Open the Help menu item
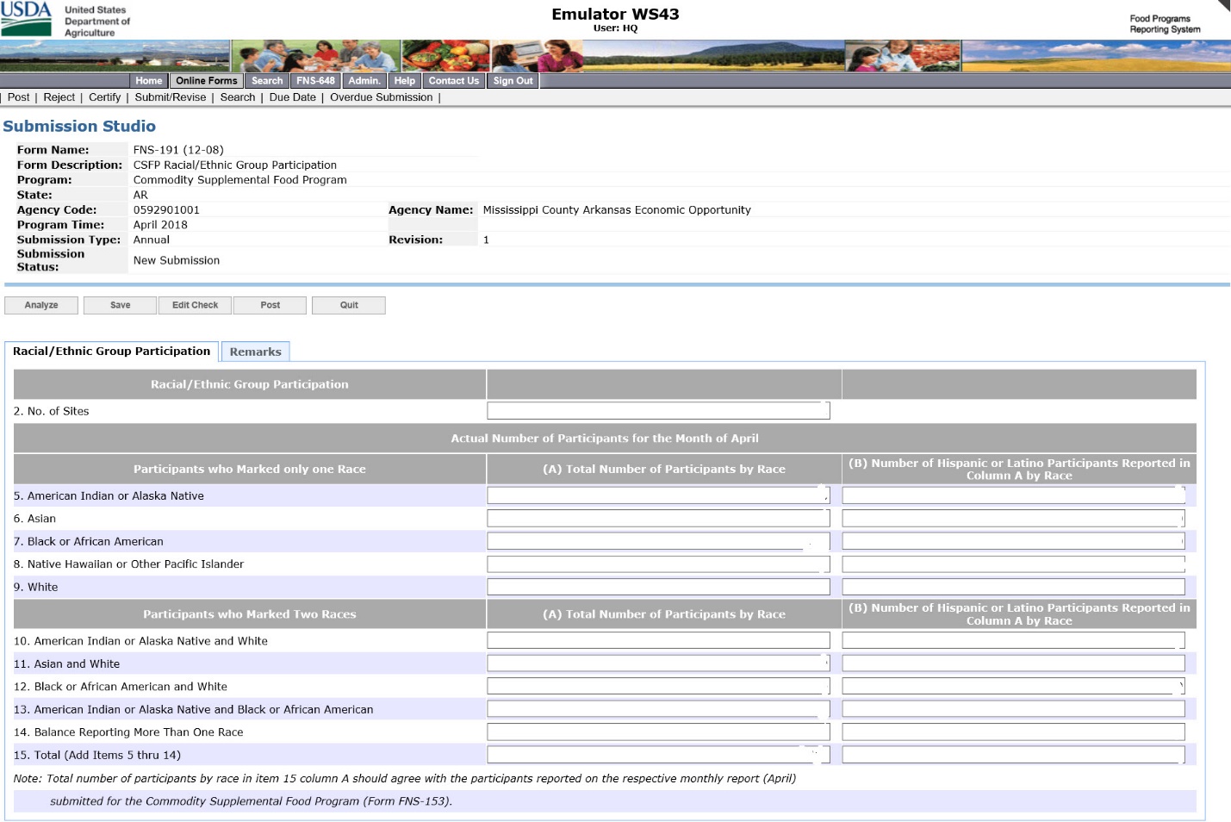Screen dimensions: 1231x822 click(404, 81)
